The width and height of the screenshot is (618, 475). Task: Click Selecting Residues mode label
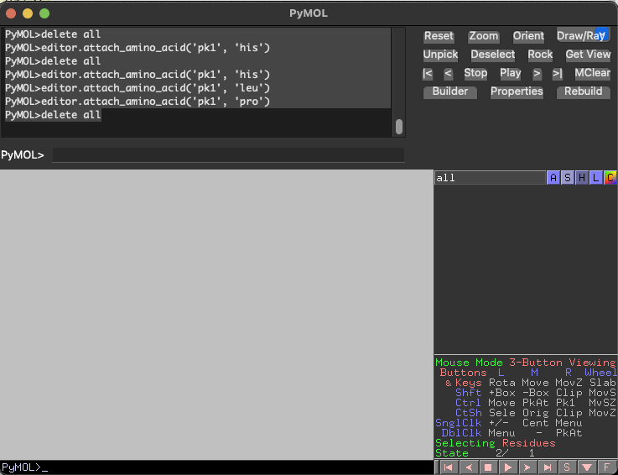[496, 443]
